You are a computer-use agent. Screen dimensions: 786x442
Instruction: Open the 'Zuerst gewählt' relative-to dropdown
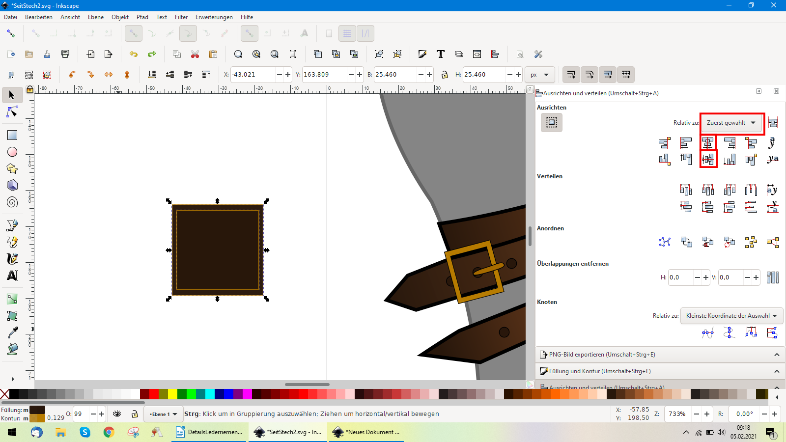pyautogui.click(x=731, y=123)
